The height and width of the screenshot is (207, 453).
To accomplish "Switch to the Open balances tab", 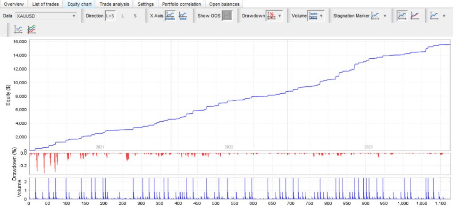I will click(x=224, y=4).
